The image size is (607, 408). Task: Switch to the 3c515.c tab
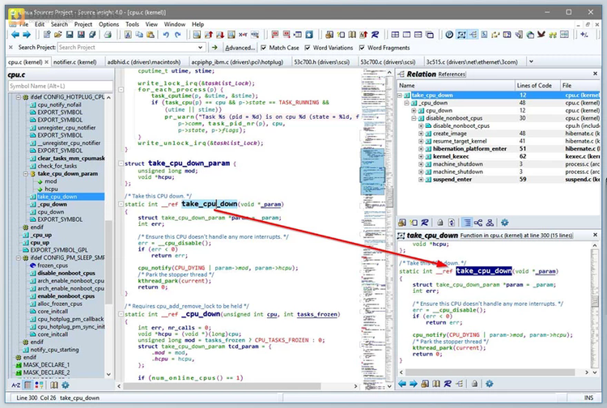tap(472, 62)
